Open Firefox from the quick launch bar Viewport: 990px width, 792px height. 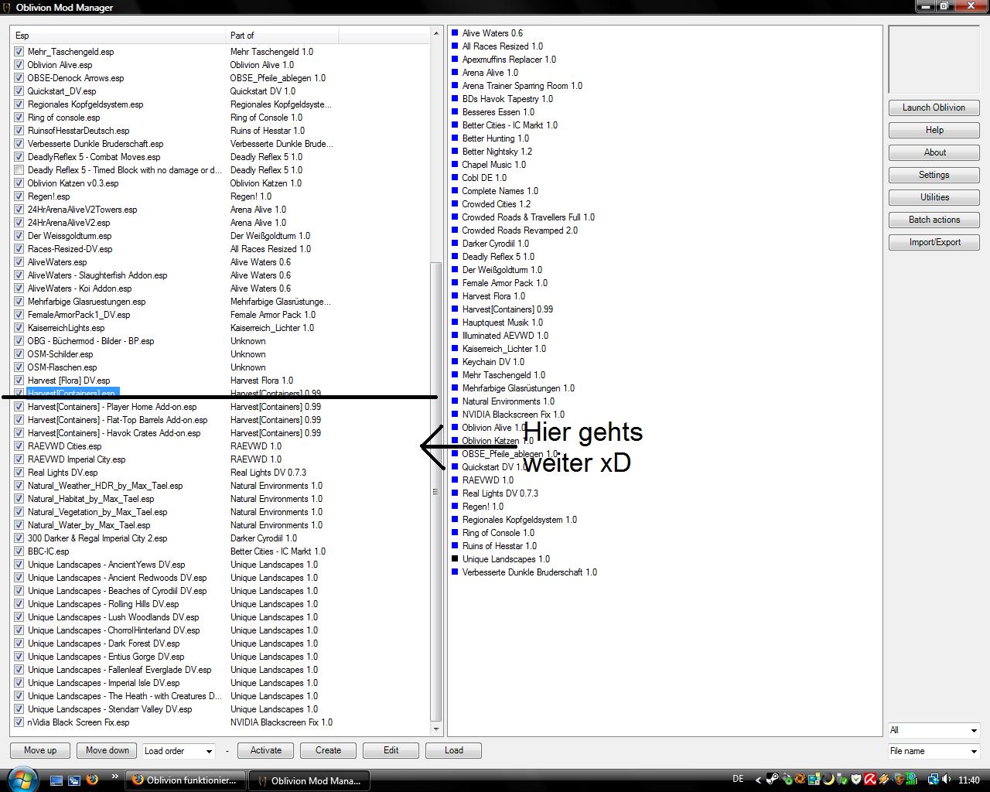coord(92,780)
